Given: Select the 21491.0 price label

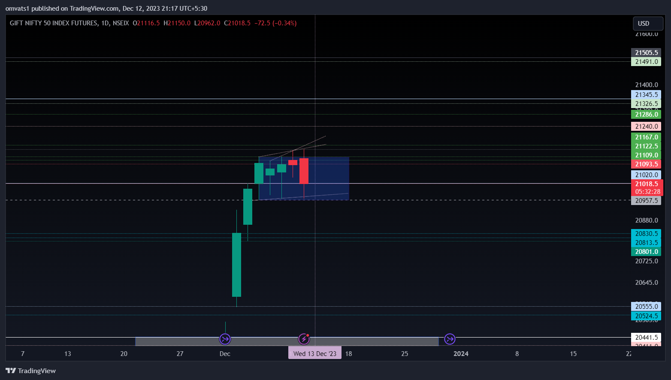Looking at the screenshot, I should coord(646,62).
